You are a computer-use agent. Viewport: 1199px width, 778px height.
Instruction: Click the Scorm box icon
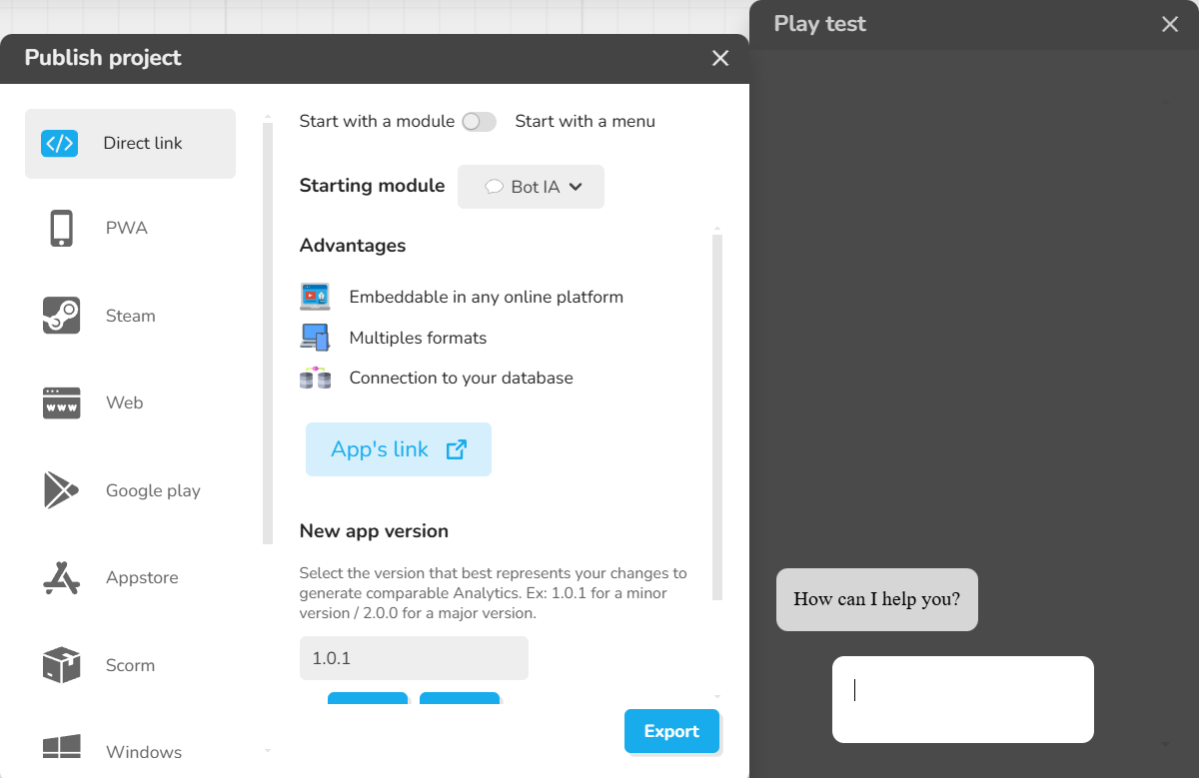61,665
